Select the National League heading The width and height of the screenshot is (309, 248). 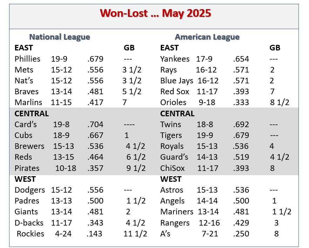pyautogui.click(x=60, y=37)
